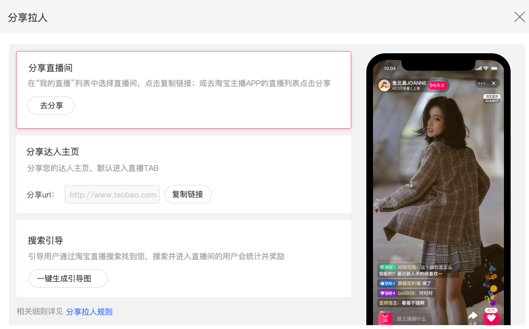Tap the 跟主播聊什么 chat input
Viewport: 529px width, 329px height.
coord(411,319)
